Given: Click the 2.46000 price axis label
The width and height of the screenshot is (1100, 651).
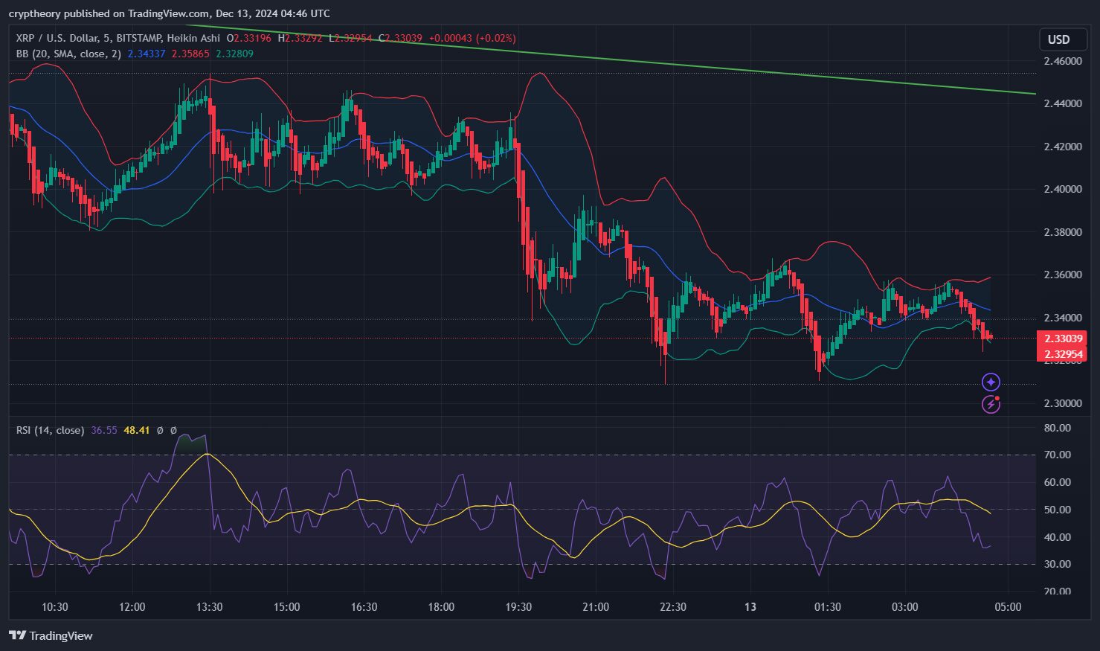Looking at the screenshot, I should [1063, 61].
